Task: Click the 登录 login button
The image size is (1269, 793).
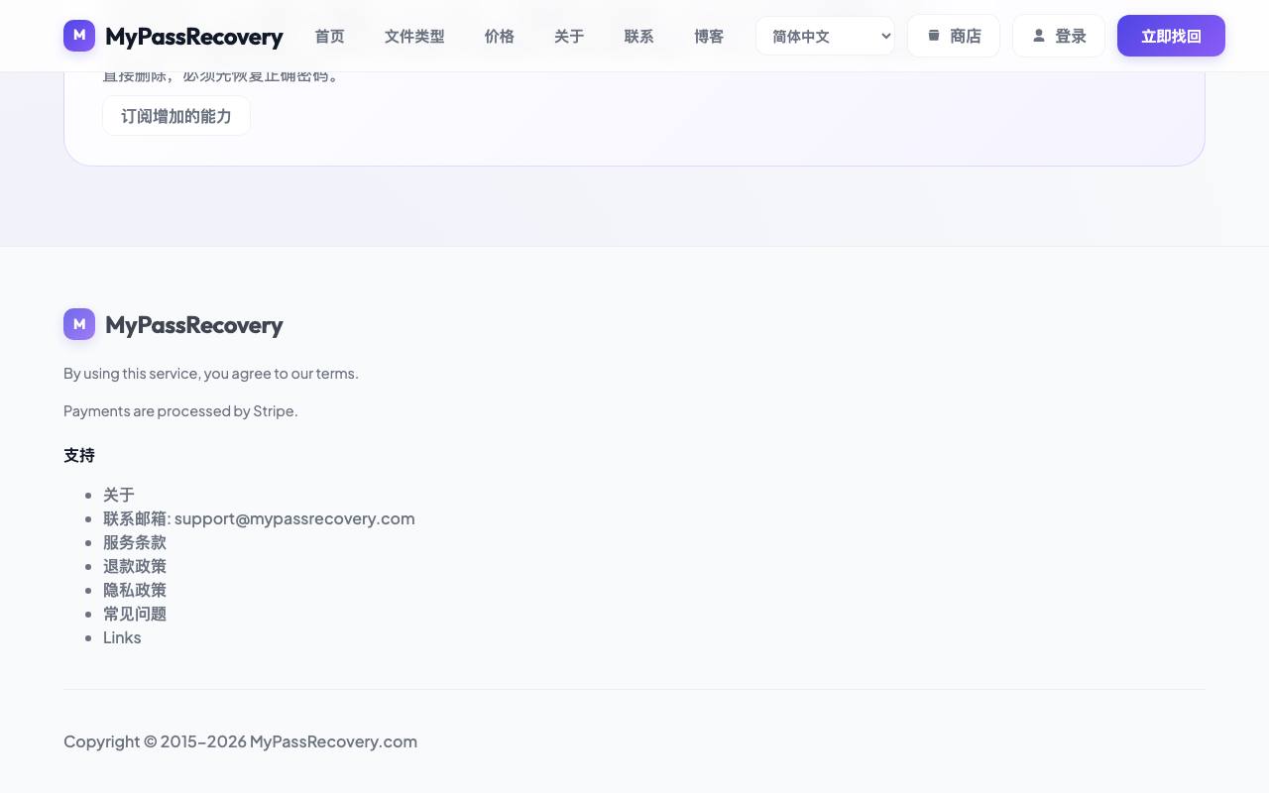Action: (x=1059, y=36)
